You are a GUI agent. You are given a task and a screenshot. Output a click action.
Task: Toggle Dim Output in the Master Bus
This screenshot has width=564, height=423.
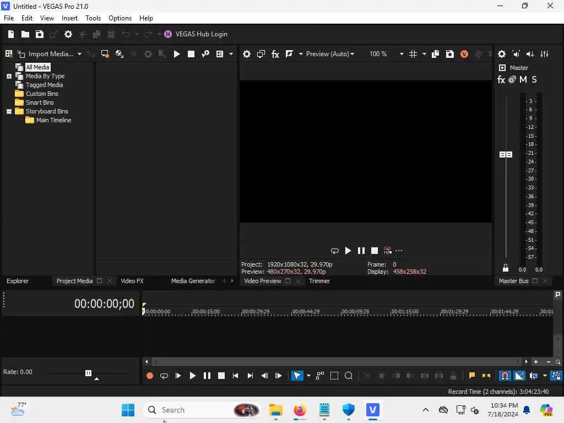(x=530, y=54)
